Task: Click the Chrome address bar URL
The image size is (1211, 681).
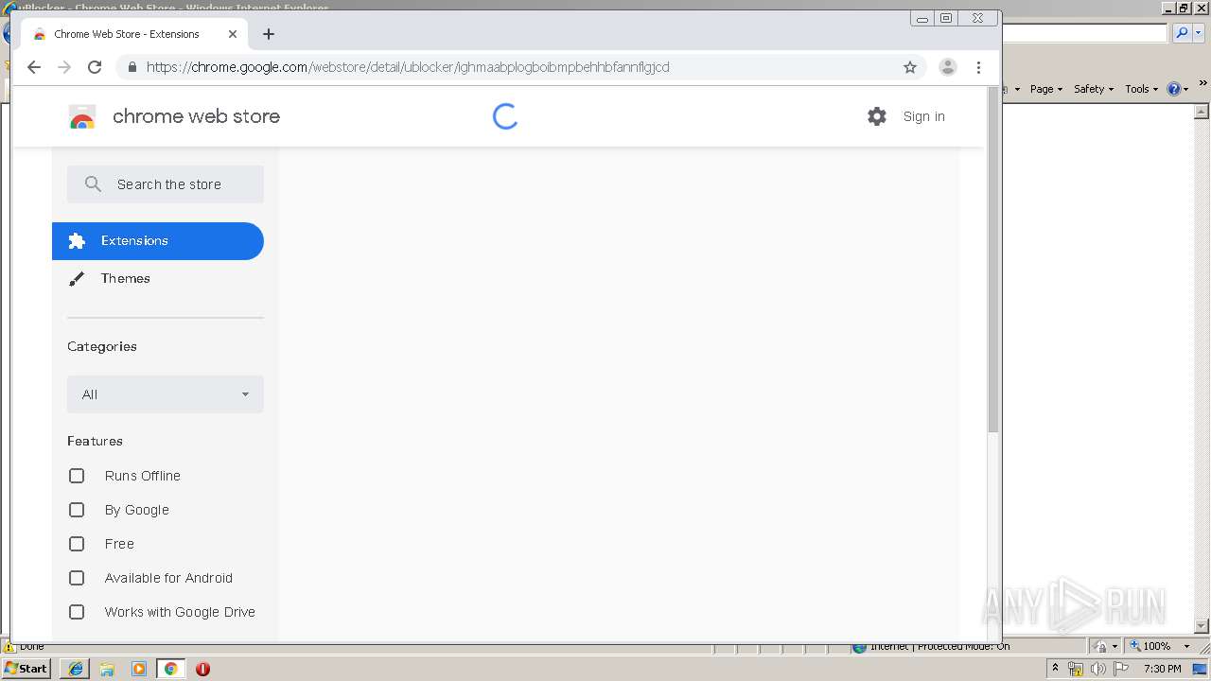Action: (x=408, y=67)
